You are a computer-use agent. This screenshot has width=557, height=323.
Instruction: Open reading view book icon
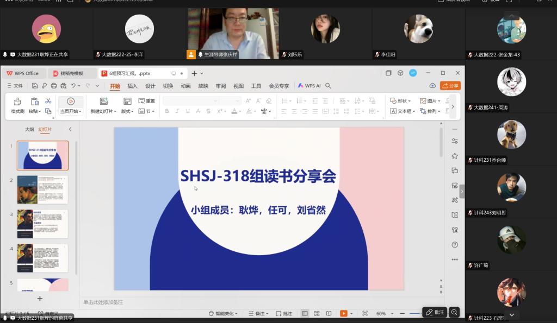[329, 314]
